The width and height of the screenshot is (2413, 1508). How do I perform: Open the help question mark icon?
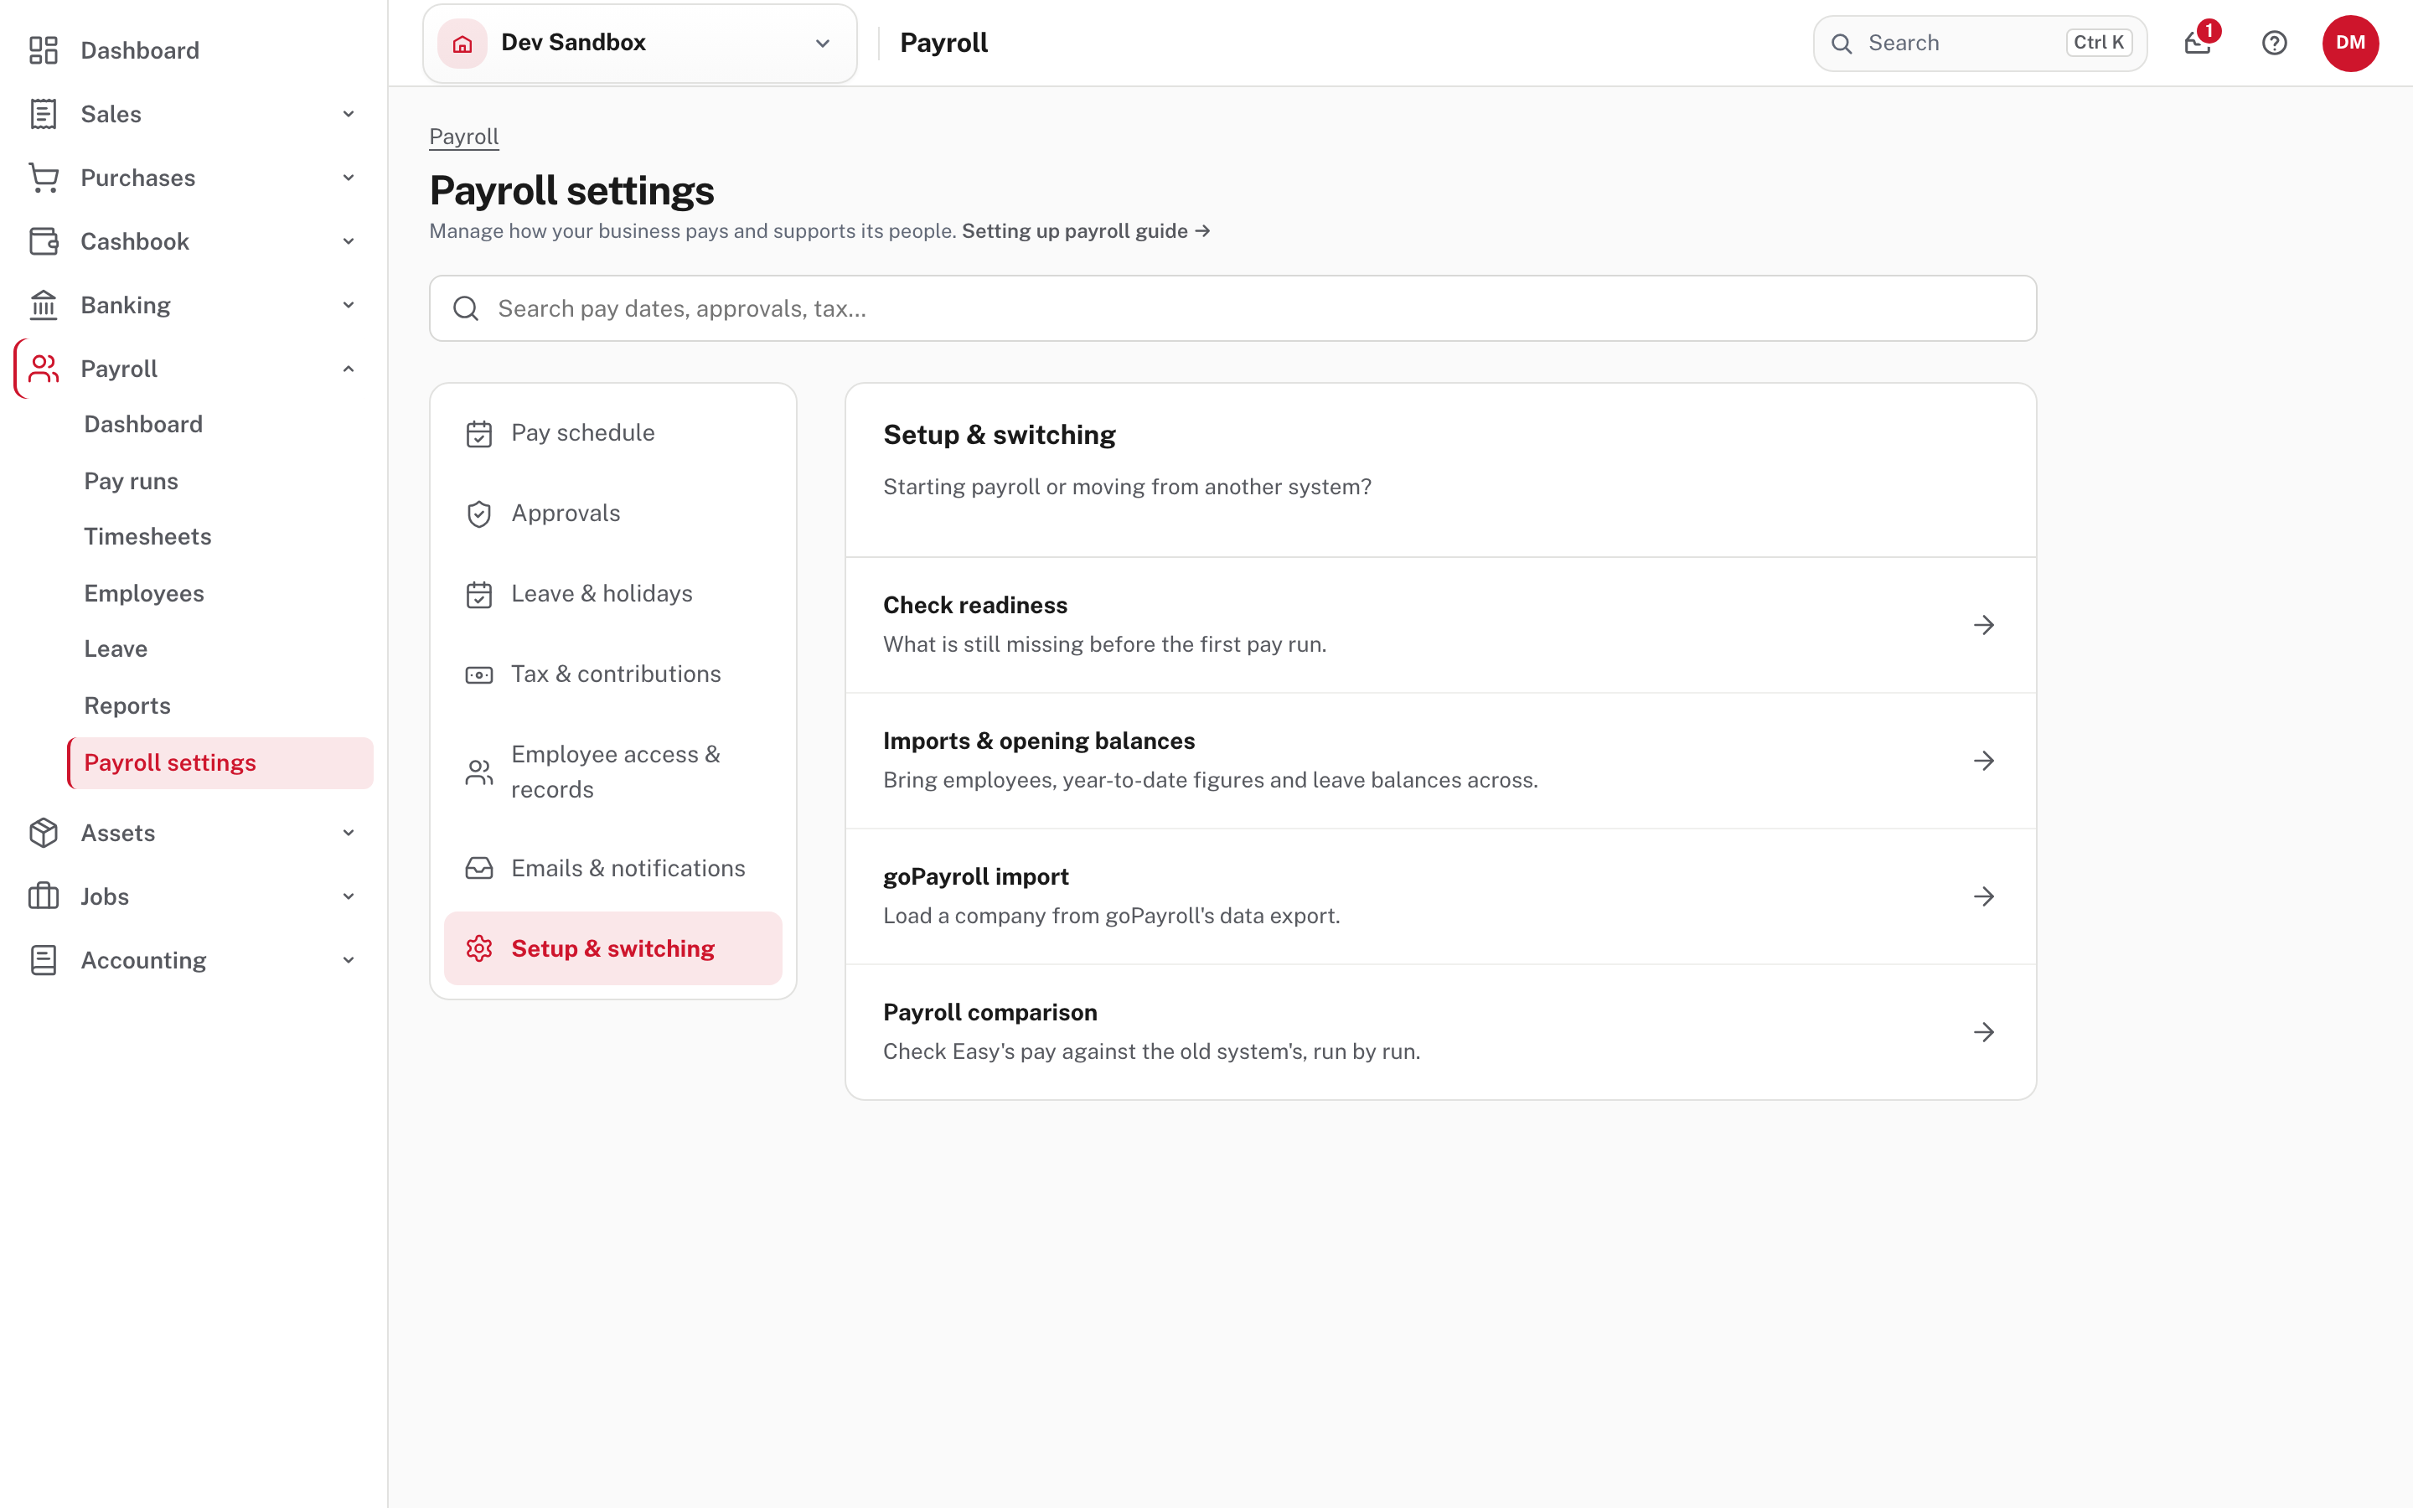click(x=2275, y=43)
